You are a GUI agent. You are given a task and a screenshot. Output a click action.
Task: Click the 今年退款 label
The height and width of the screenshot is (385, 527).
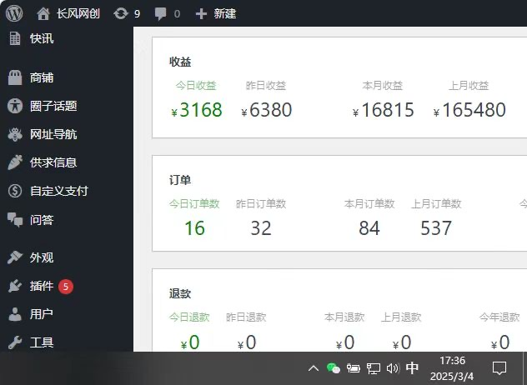pyautogui.click(x=499, y=317)
